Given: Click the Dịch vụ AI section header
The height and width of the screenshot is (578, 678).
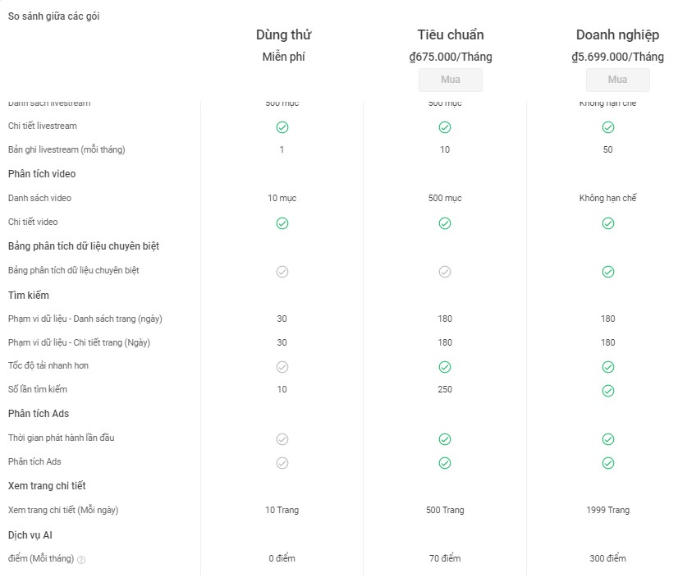Looking at the screenshot, I should [30, 534].
